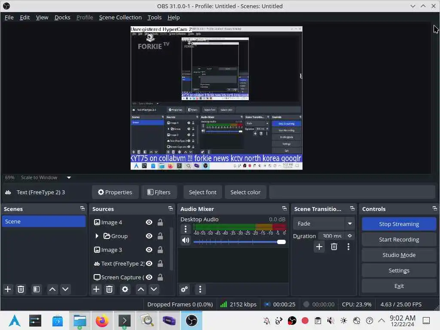This screenshot has width=440, height=330.
Task: Open Desktop Audio three-dot options menu
Action: 186,229
